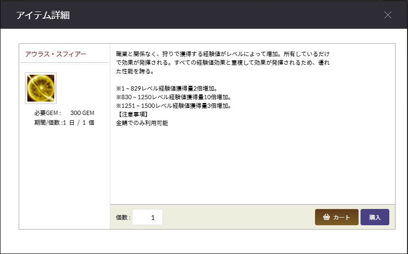Click the 【注意事項】 heading

[x=132, y=115]
